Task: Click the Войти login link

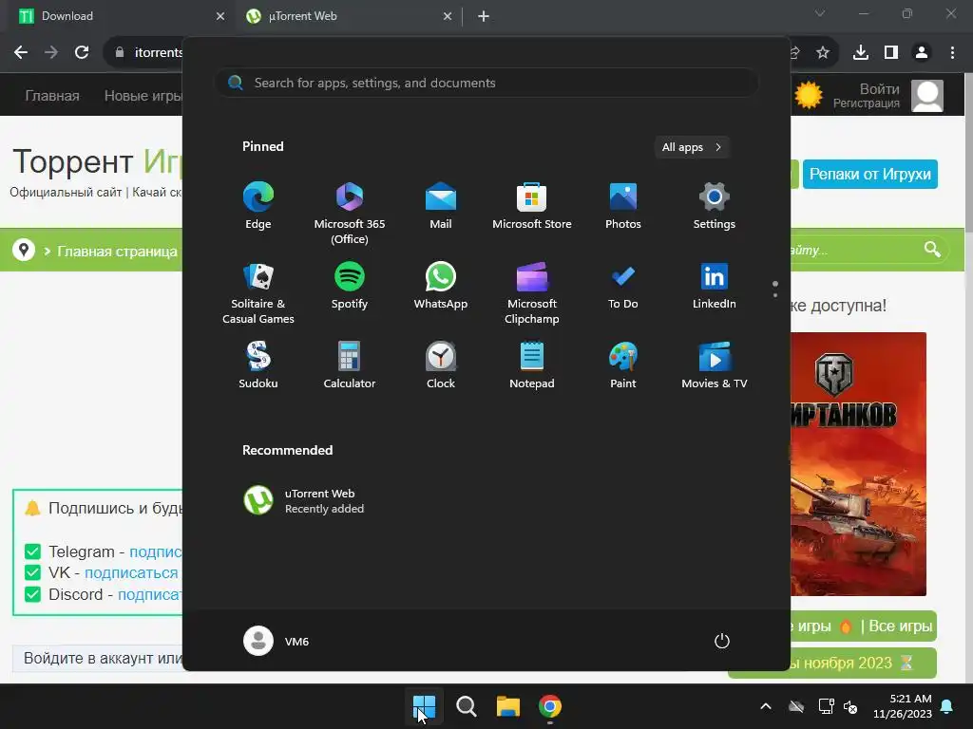Action: pos(879,88)
